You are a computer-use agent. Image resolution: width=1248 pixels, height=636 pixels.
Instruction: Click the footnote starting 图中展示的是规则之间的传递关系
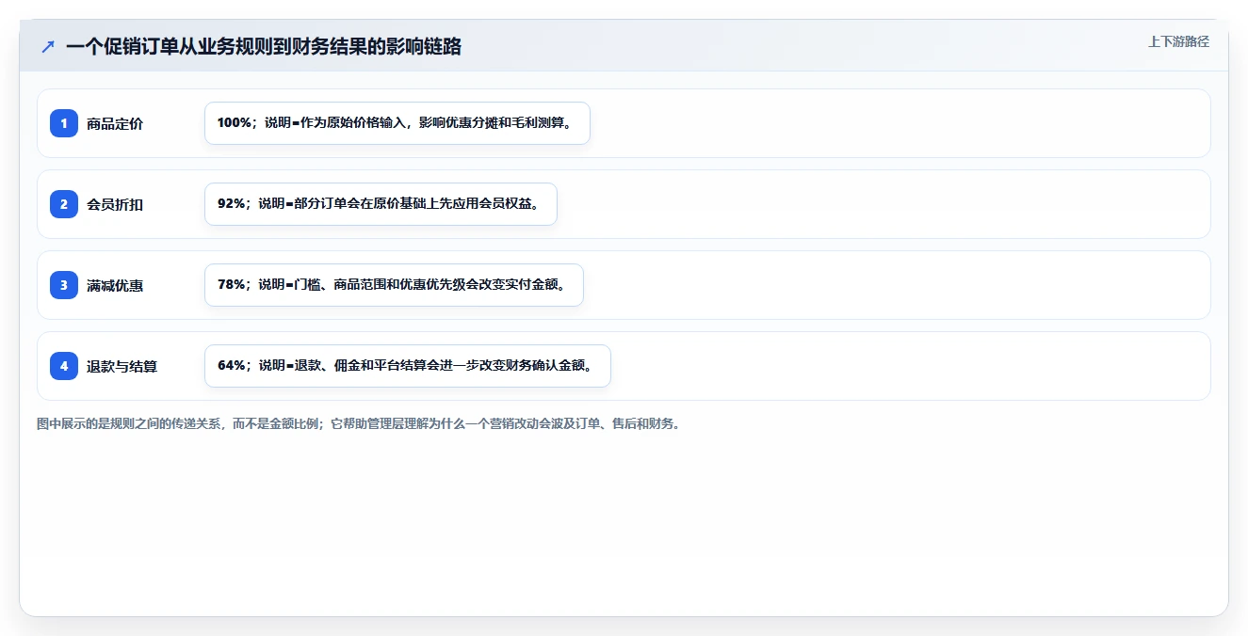tap(358, 423)
